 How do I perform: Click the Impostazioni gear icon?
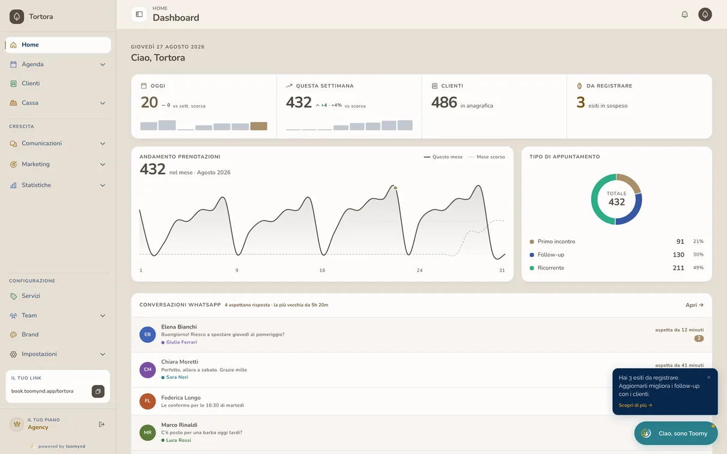point(13,354)
